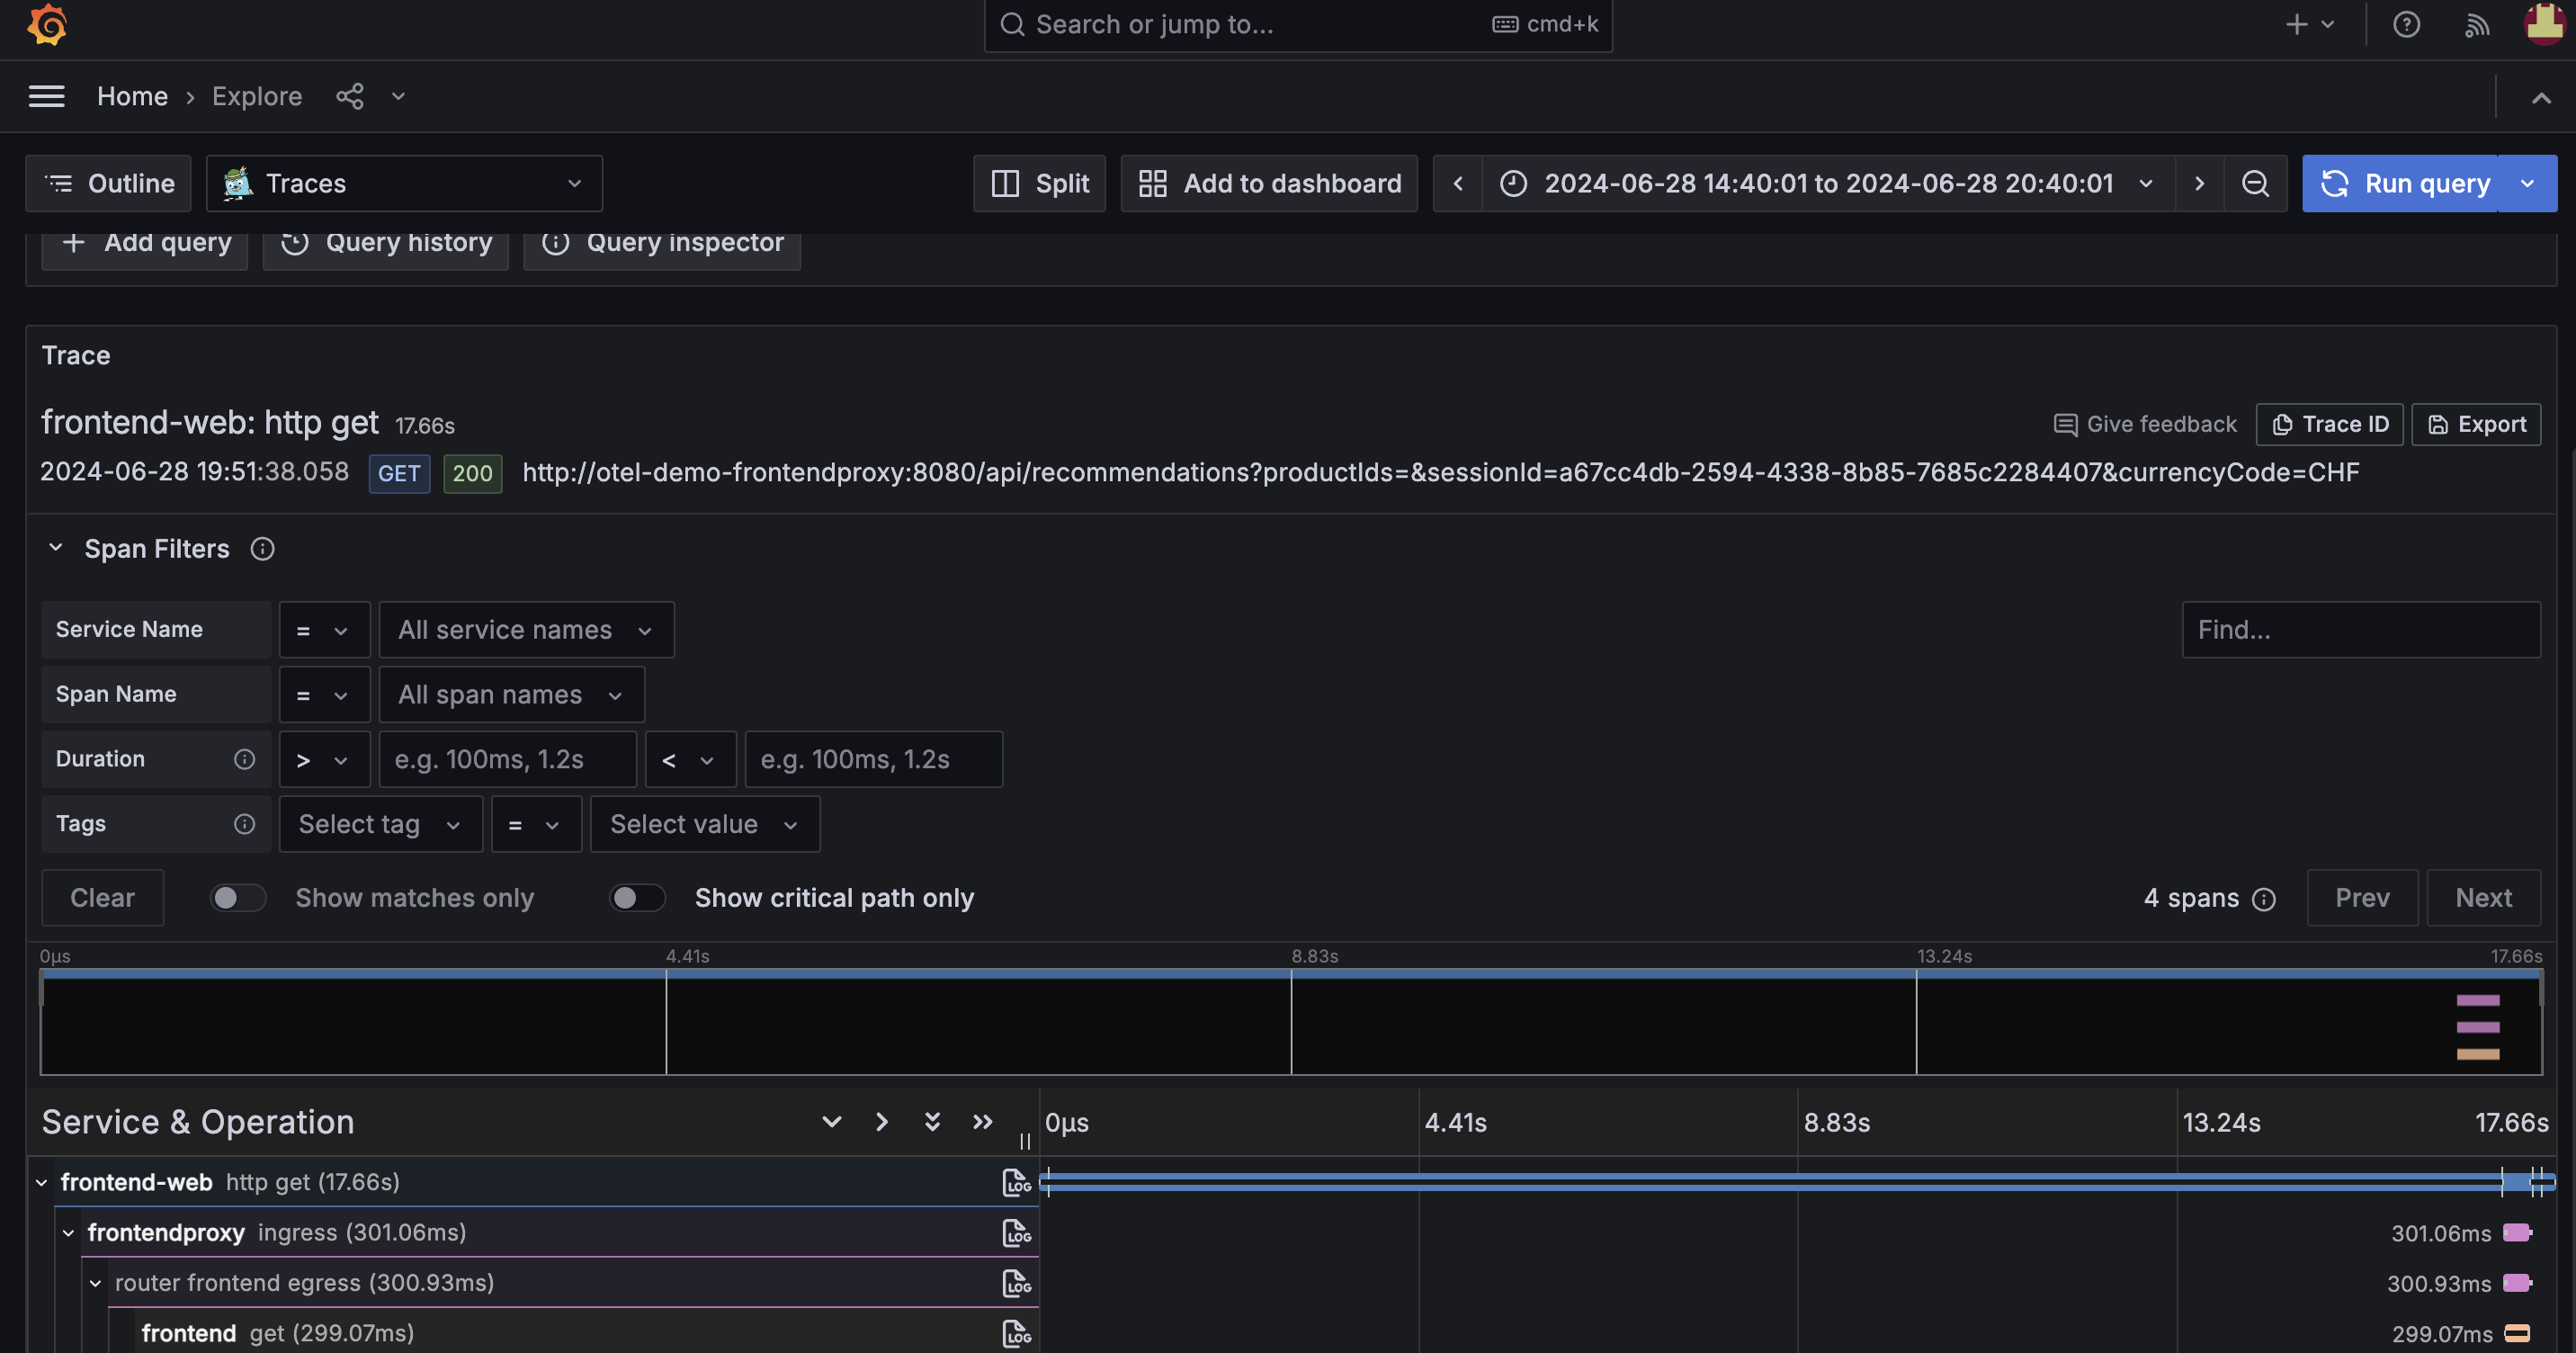Collapse one level in Service & Operation
Viewport: 2576px width, 1353px height.
881,1122
